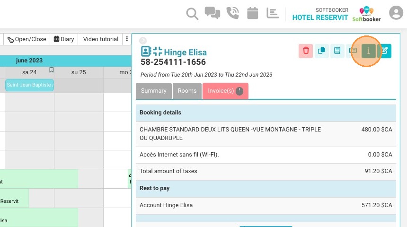Open the booking document icon
The image size is (407, 227).
click(x=337, y=51)
